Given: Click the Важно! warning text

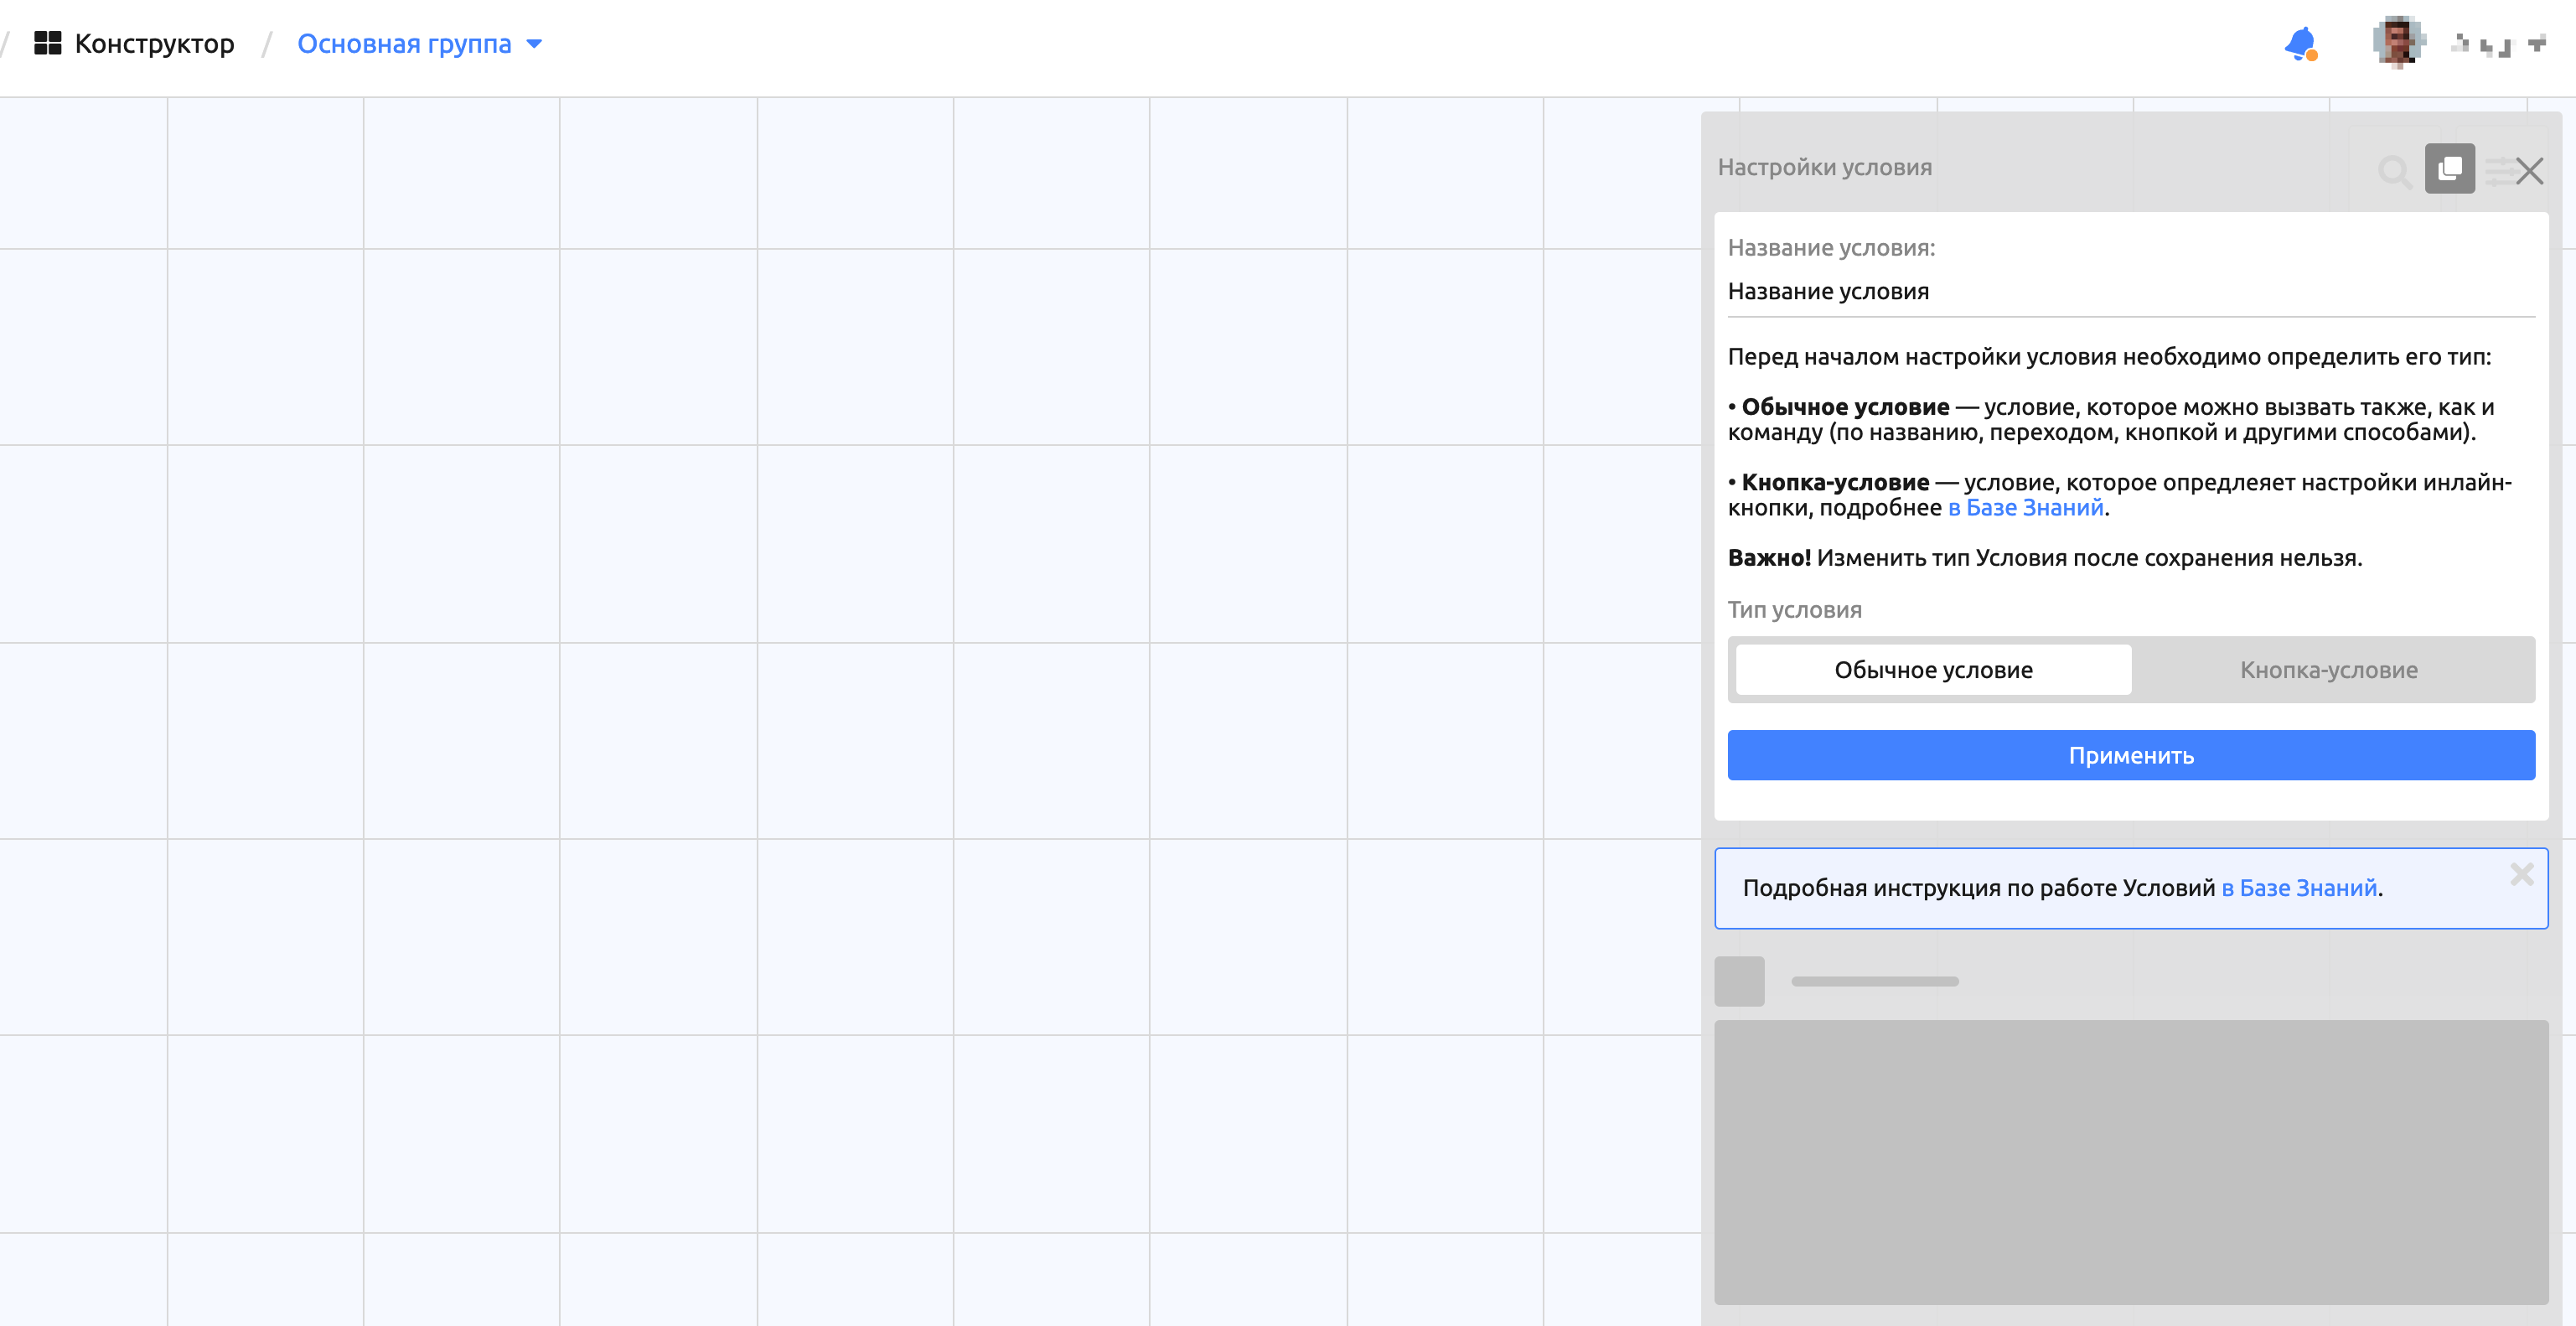Looking at the screenshot, I should (2044, 558).
